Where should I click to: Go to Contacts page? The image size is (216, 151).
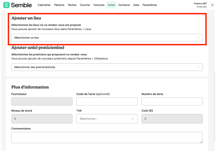(124, 5)
